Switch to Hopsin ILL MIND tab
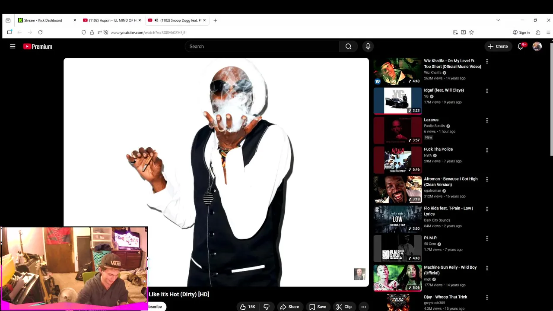Viewport: 553px width, 311px height. (x=112, y=20)
